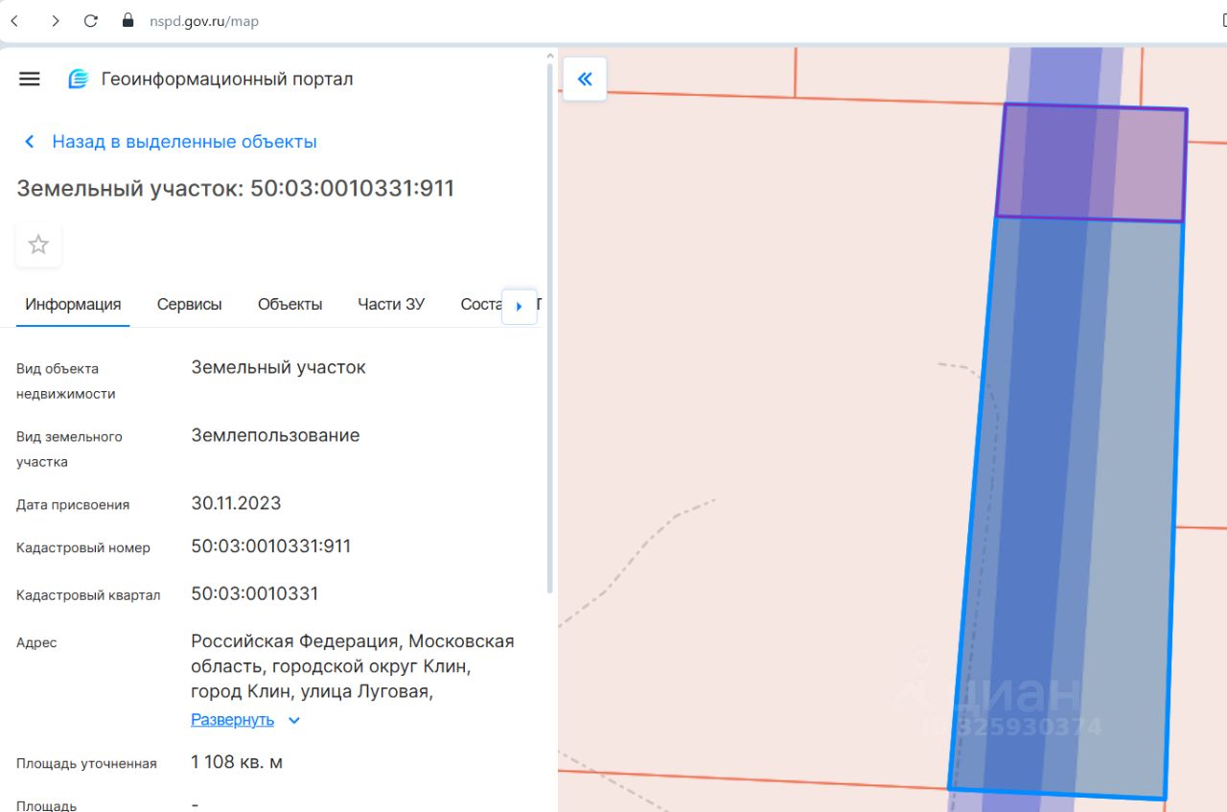Image resolution: width=1227 pixels, height=812 pixels.
Task: Switch to the Сервисы tab
Action: click(190, 304)
